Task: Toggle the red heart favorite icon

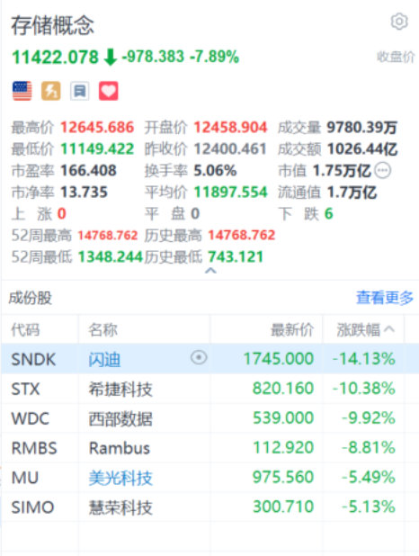Action: pos(109,91)
